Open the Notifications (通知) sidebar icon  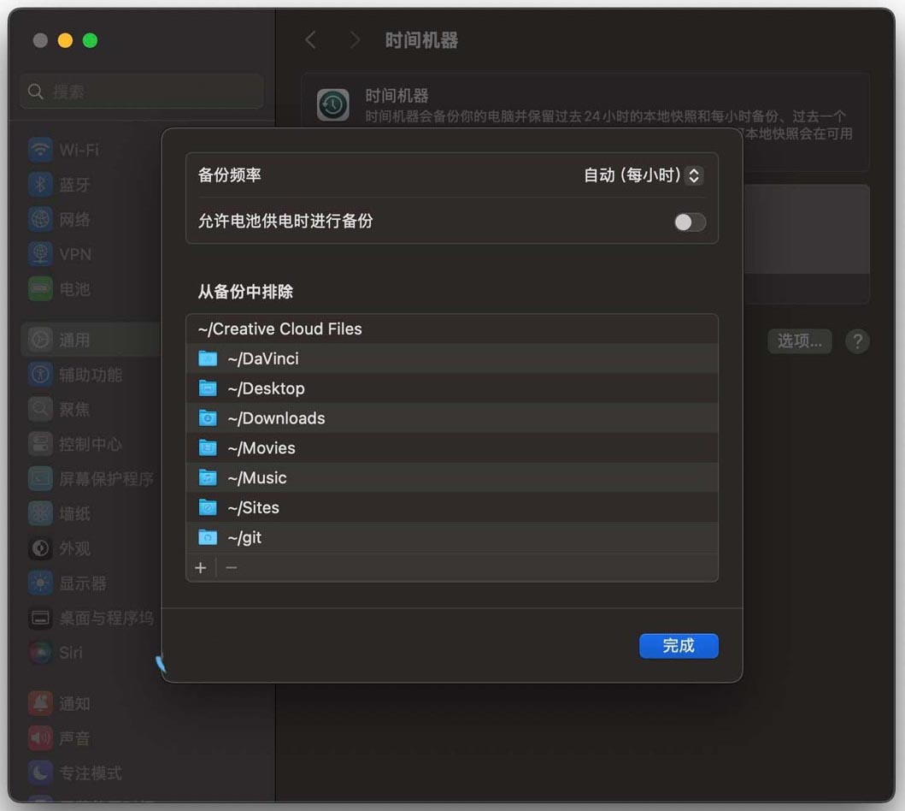pyautogui.click(x=40, y=704)
